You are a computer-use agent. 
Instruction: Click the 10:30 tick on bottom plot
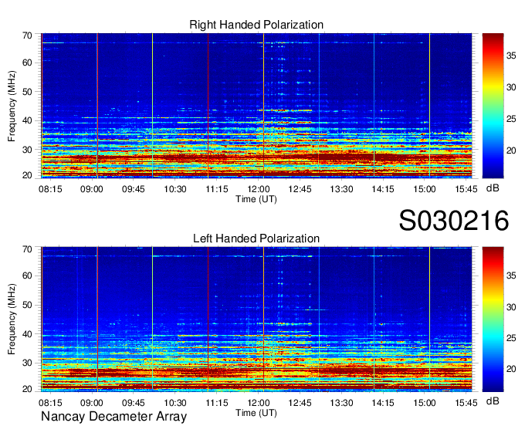175,403
